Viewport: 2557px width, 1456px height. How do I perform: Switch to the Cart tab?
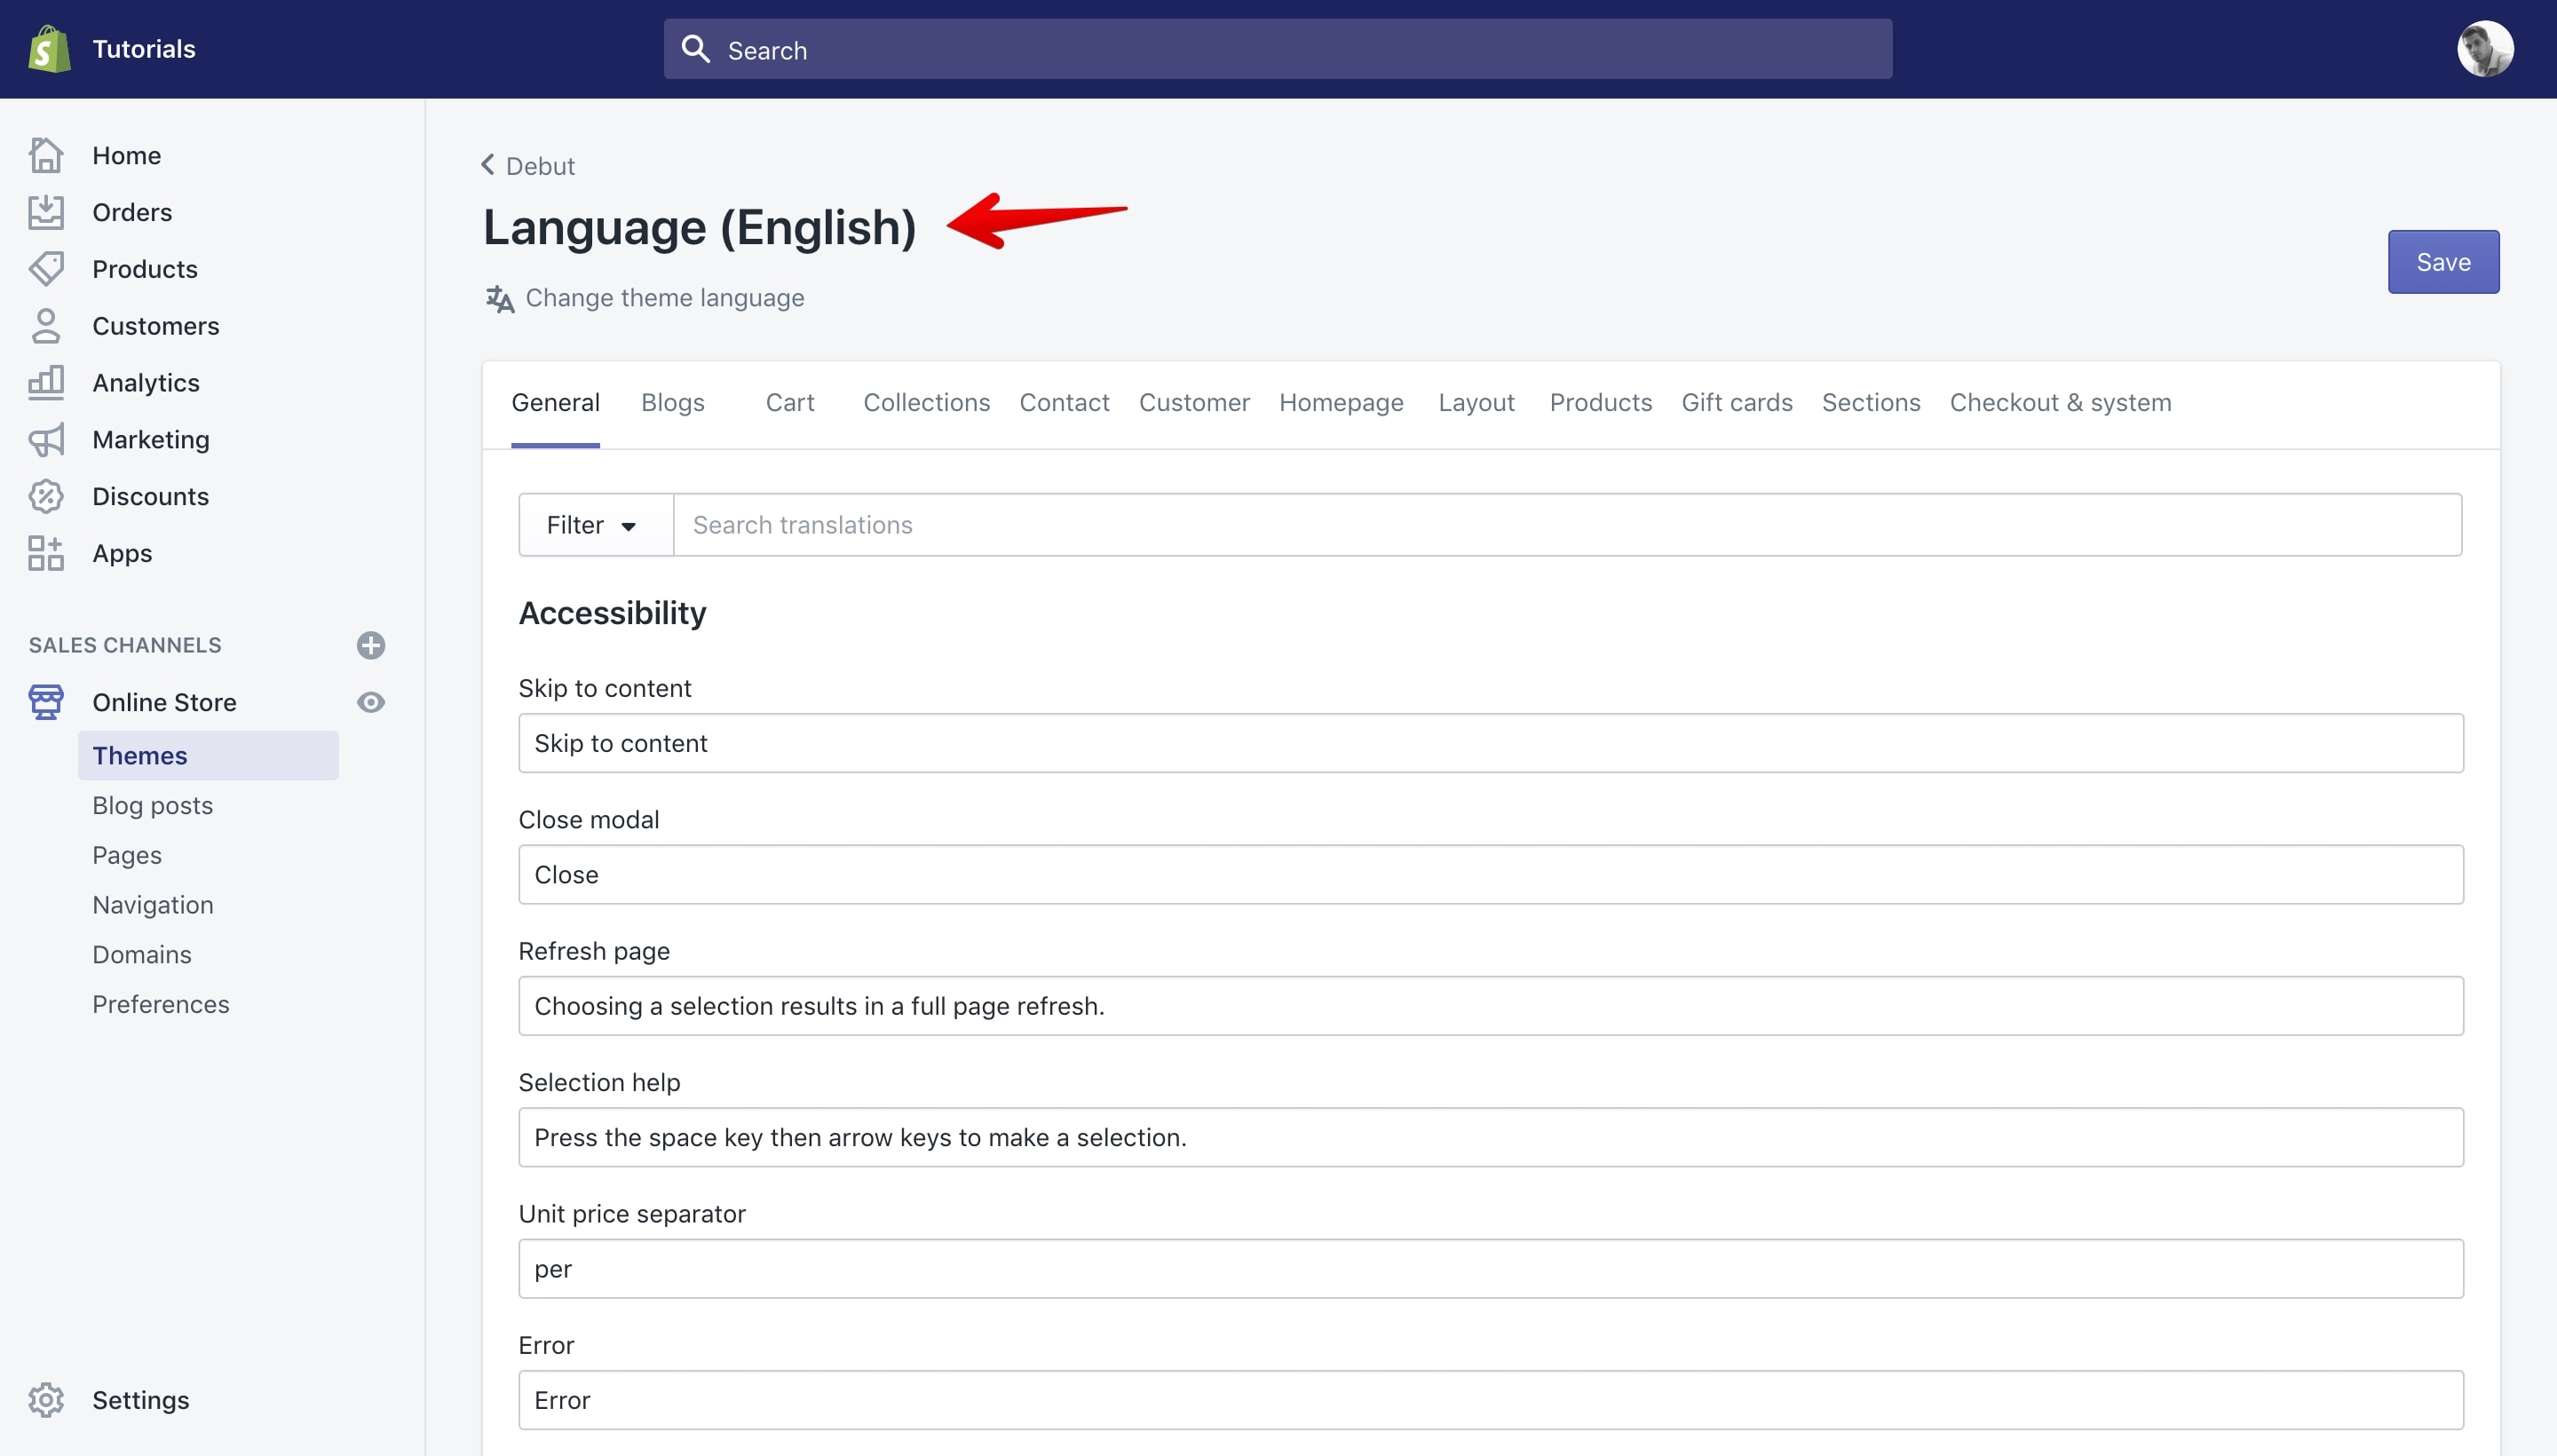point(790,403)
